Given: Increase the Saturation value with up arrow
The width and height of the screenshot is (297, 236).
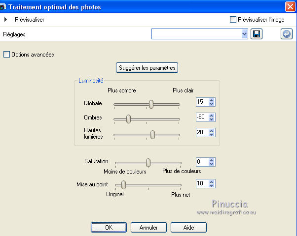Looking at the screenshot, I should click(212, 160).
